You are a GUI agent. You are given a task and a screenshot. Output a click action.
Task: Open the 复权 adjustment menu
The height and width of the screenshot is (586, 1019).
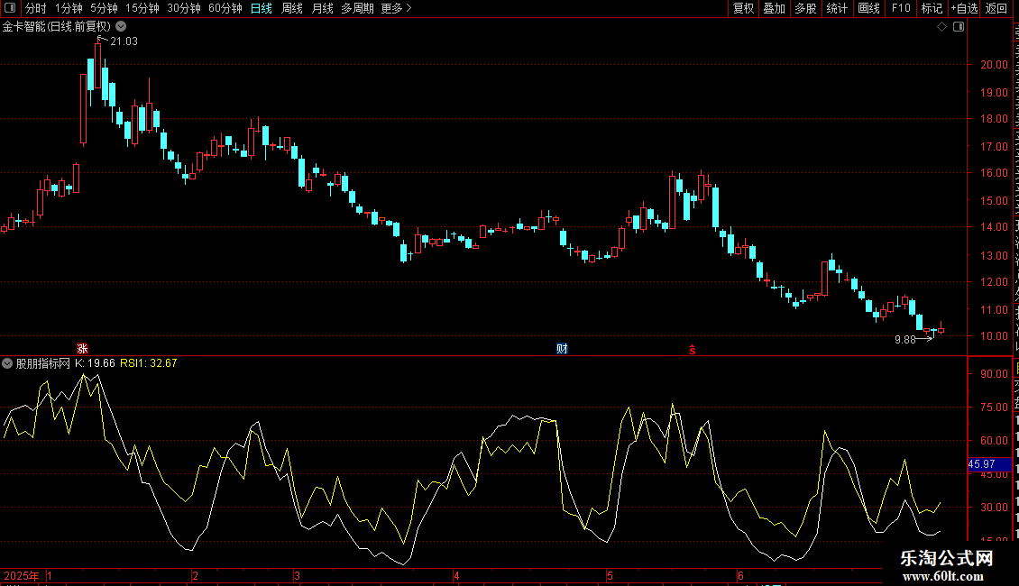(x=743, y=8)
